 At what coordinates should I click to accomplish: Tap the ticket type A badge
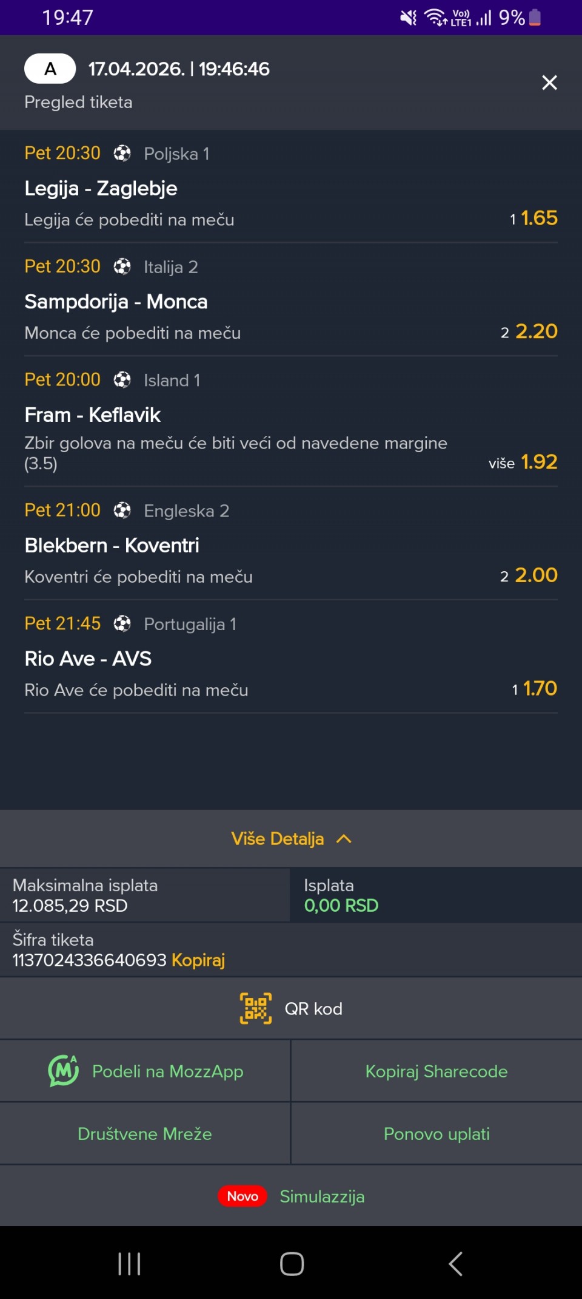(50, 69)
